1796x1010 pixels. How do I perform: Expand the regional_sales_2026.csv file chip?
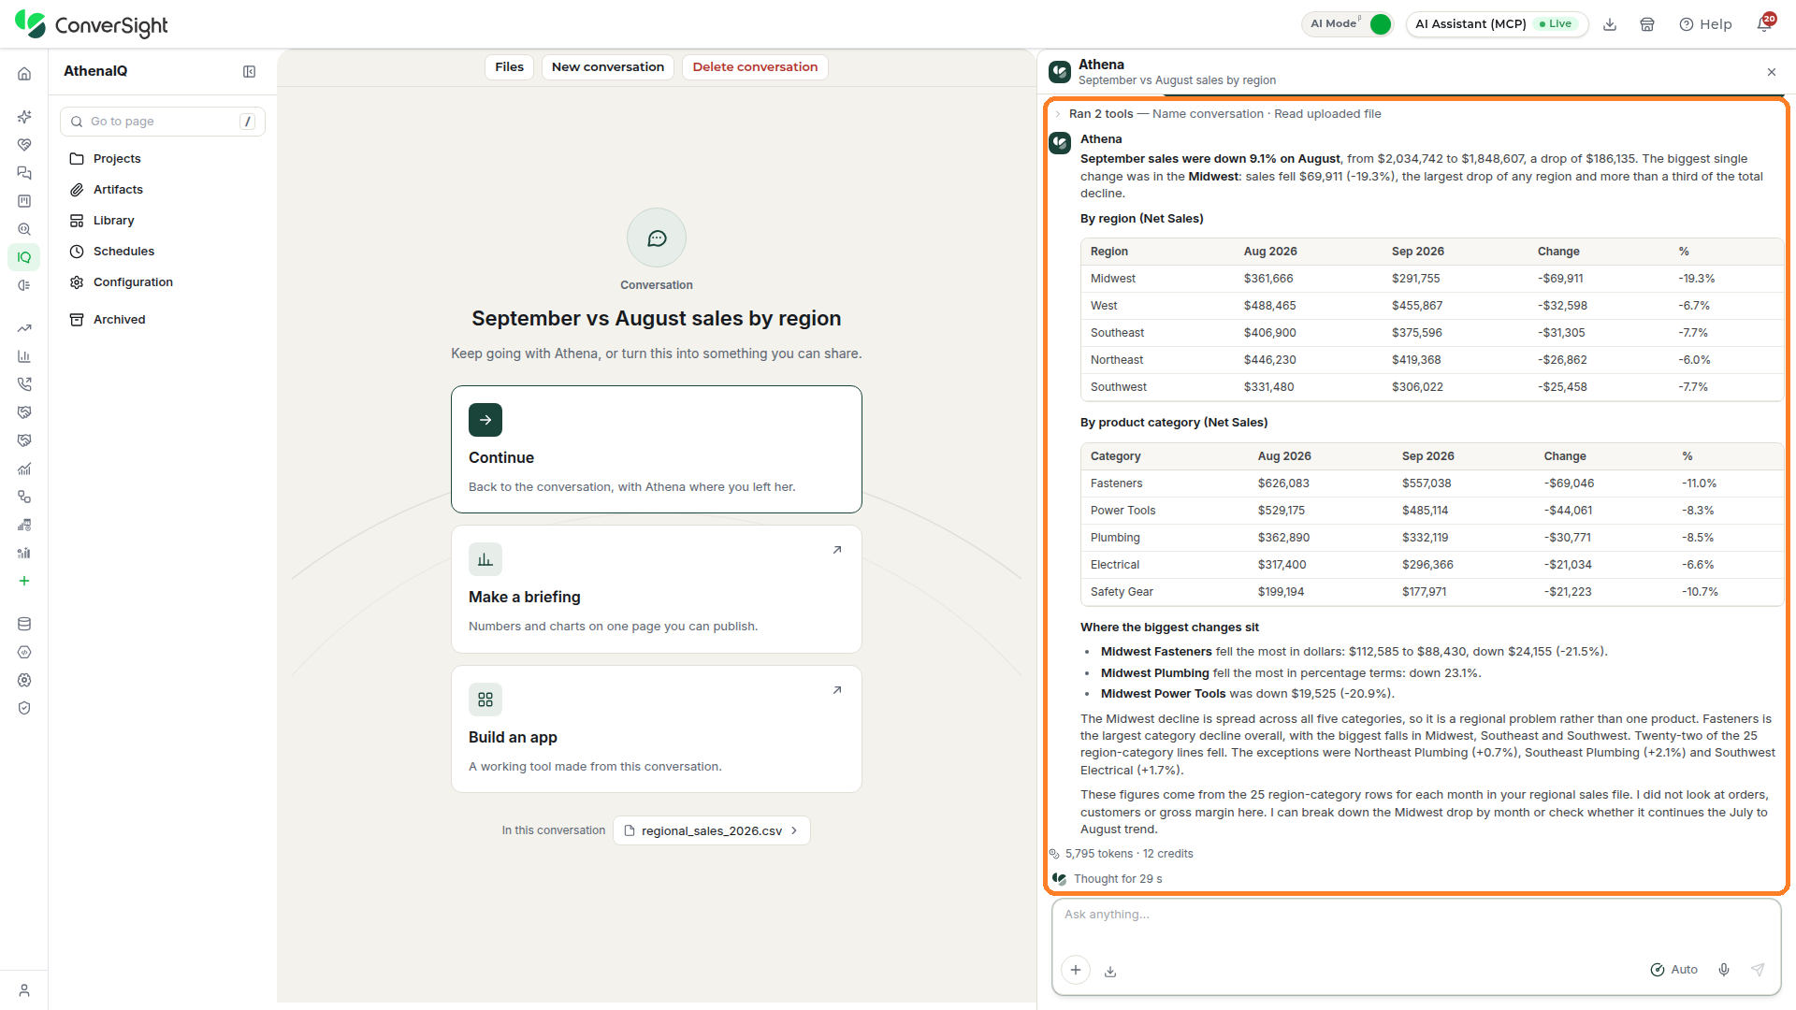coord(711,830)
